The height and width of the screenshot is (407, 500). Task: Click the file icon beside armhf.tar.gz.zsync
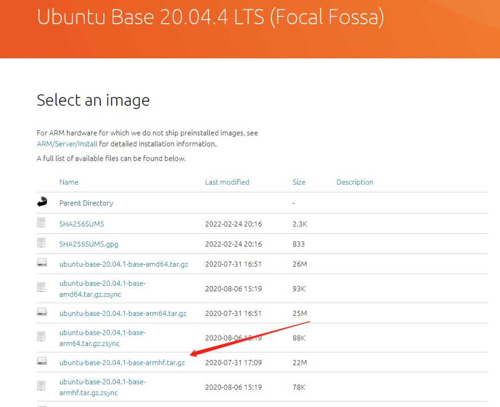pos(42,386)
